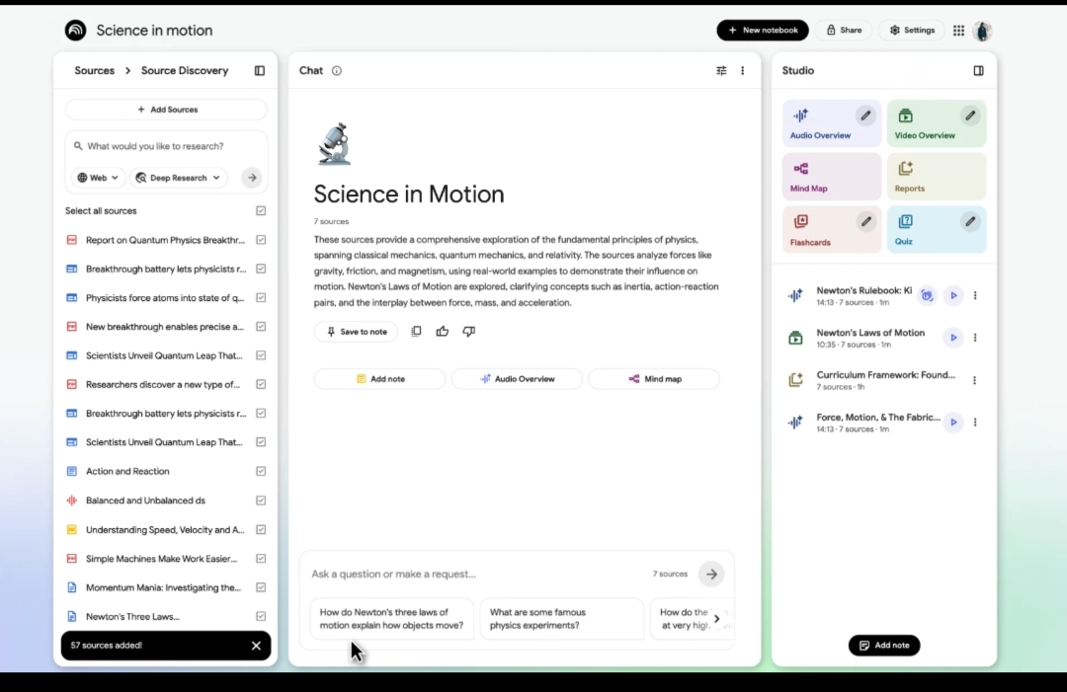Uncheck Action and Reaction source
Screen dimensions: 1067x692
pos(261,472)
